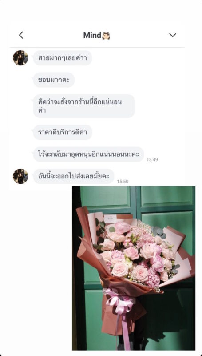The height and width of the screenshot is (356, 202).
Task: Open the avatar beside the 15:50 message
Action: point(20,176)
